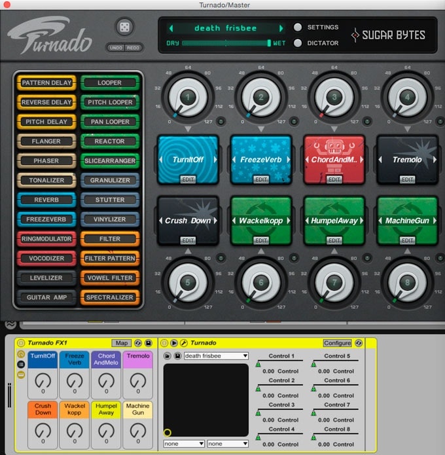Select VOCODIZER from effect list
This screenshot has height=455, width=445.
tap(46, 258)
